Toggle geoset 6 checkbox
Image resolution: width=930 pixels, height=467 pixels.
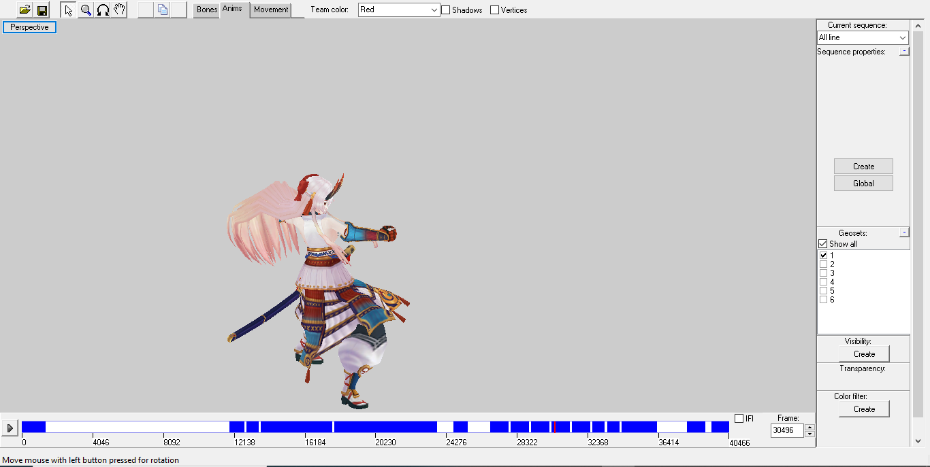pos(824,300)
